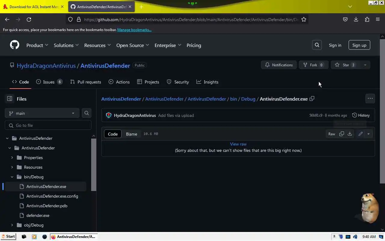The width and height of the screenshot is (385, 241).
Task: Expand the Resources navigation dropdown
Action: pyautogui.click(x=97, y=45)
